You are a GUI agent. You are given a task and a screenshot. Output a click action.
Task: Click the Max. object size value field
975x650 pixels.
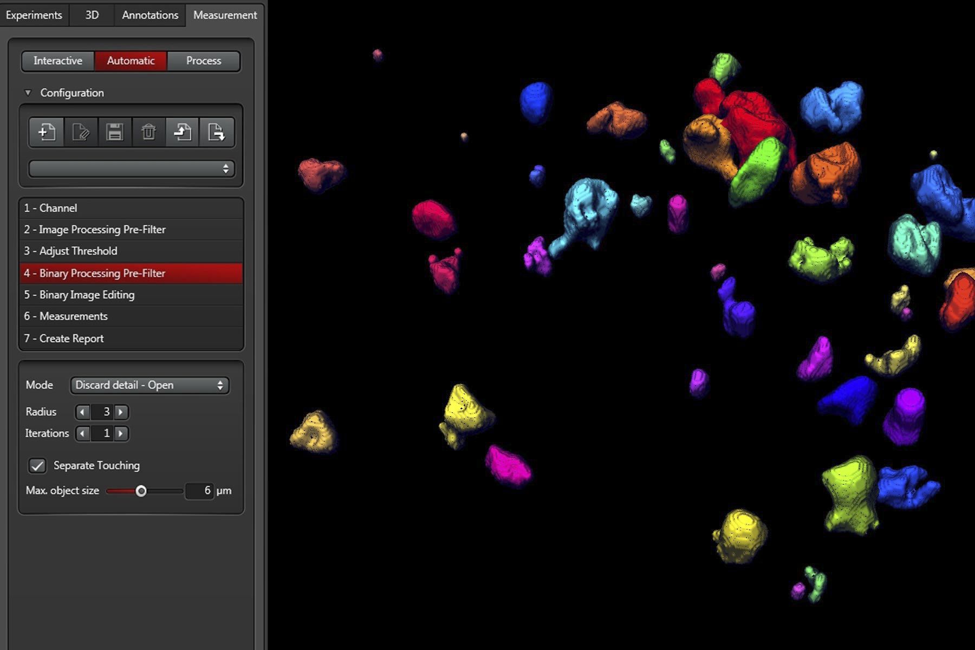(x=199, y=491)
